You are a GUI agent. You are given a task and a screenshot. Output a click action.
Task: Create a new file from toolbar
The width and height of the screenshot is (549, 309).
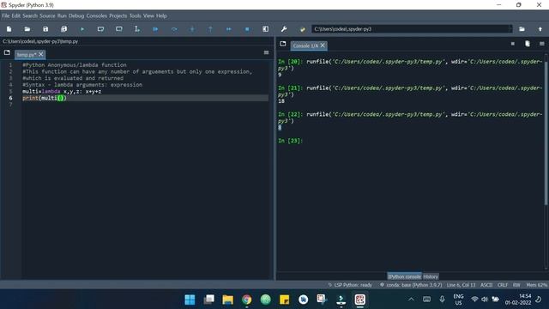[x=9, y=29]
